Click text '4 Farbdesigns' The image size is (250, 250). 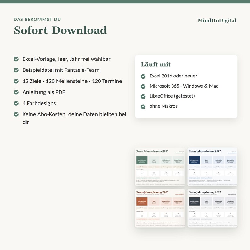(x=39, y=103)
